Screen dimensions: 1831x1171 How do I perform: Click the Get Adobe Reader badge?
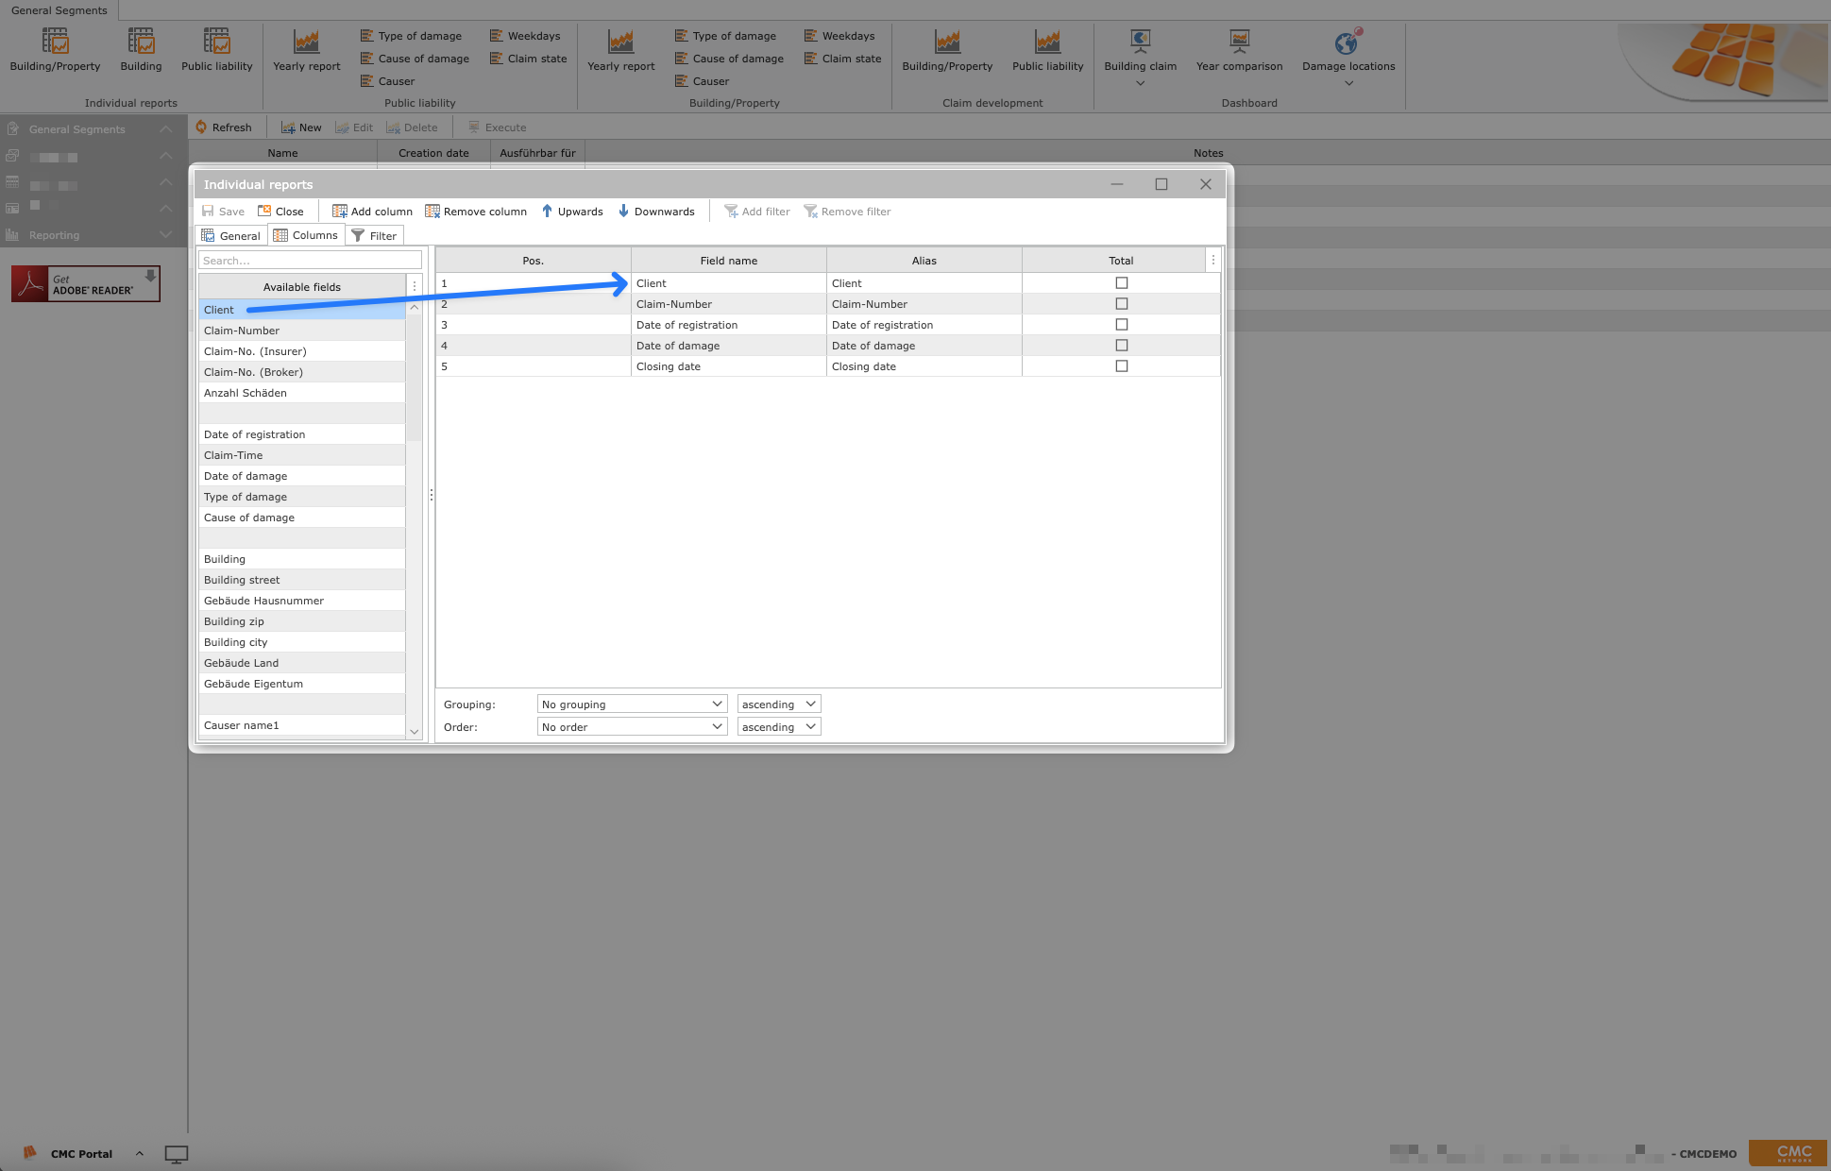coord(86,284)
